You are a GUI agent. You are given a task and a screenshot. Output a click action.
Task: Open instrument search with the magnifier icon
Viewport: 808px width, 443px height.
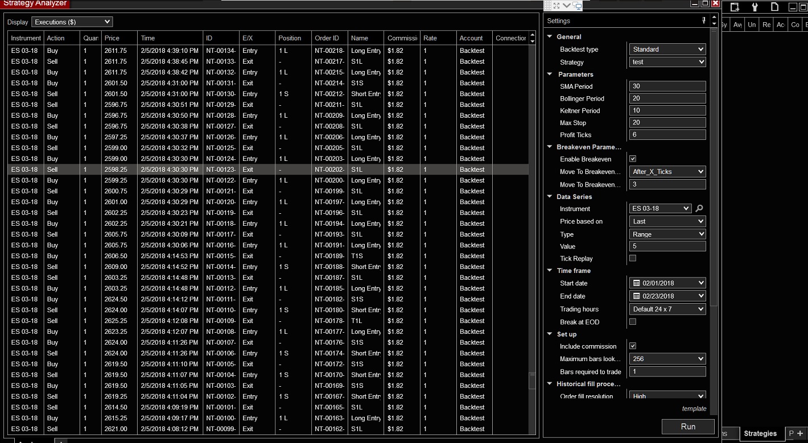[x=699, y=209]
